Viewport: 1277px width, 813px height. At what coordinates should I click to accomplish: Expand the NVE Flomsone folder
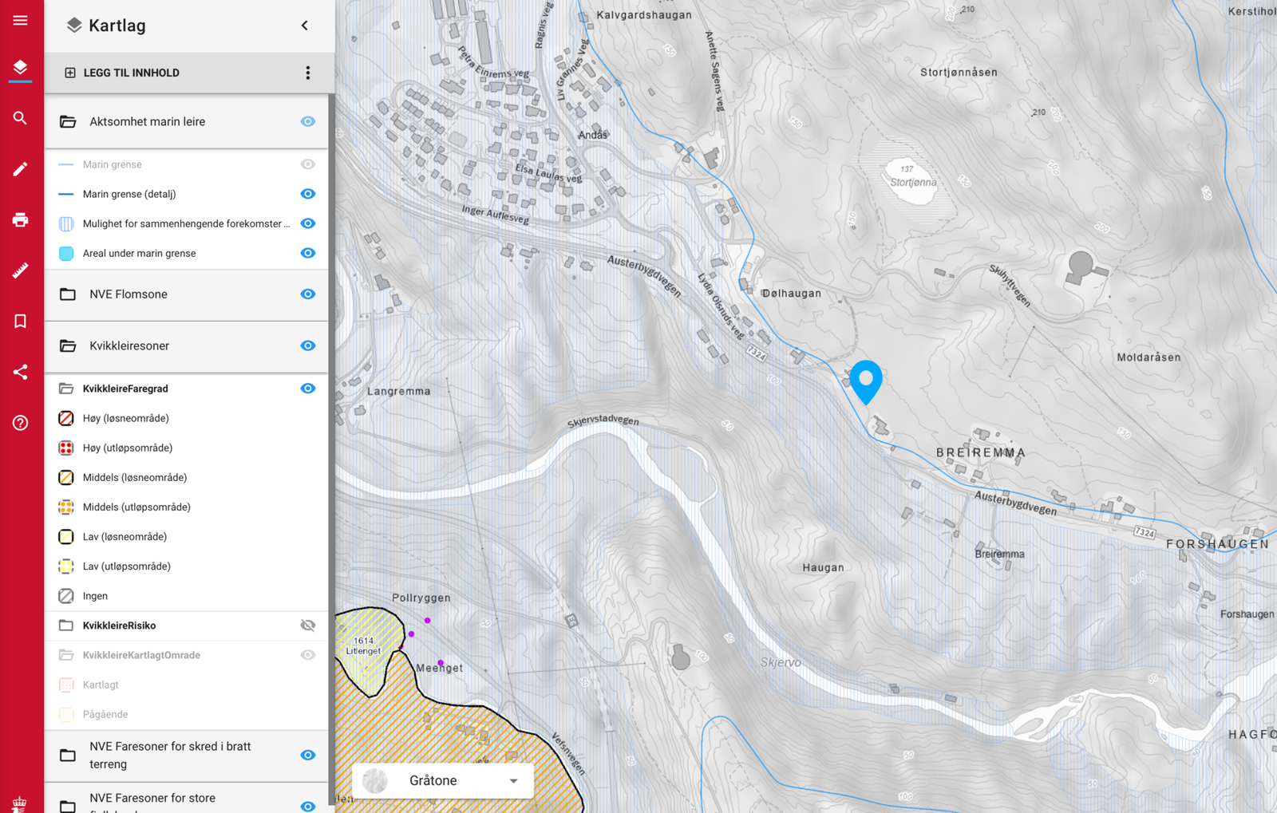click(68, 294)
